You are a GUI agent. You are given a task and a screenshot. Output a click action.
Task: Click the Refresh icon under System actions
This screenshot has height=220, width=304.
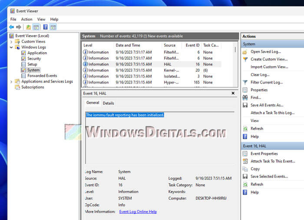pos(245,129)
